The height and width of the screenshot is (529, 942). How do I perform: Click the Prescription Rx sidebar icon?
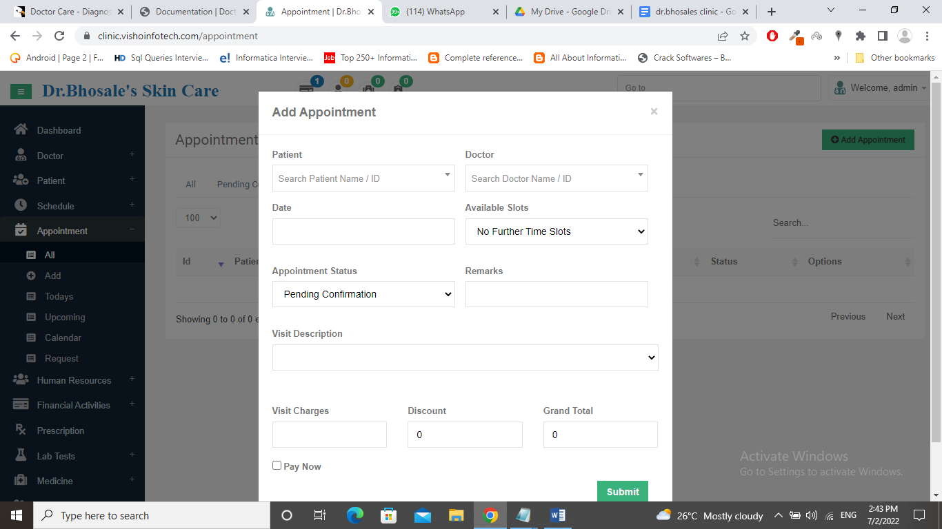point(21,431)
